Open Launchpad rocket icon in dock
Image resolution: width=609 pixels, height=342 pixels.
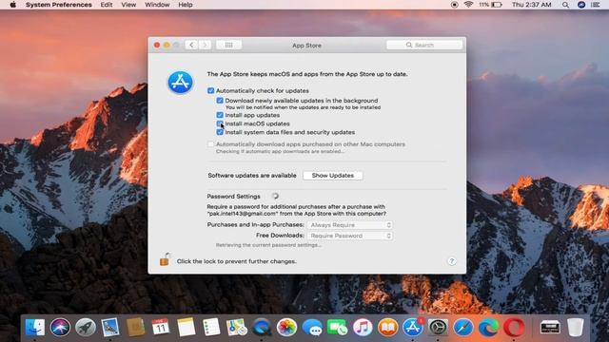click(86, 327)
